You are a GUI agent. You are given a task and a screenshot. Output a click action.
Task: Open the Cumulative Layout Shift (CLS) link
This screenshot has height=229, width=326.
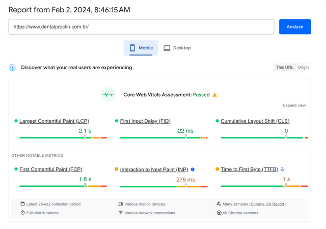click(x=255, y=121)
